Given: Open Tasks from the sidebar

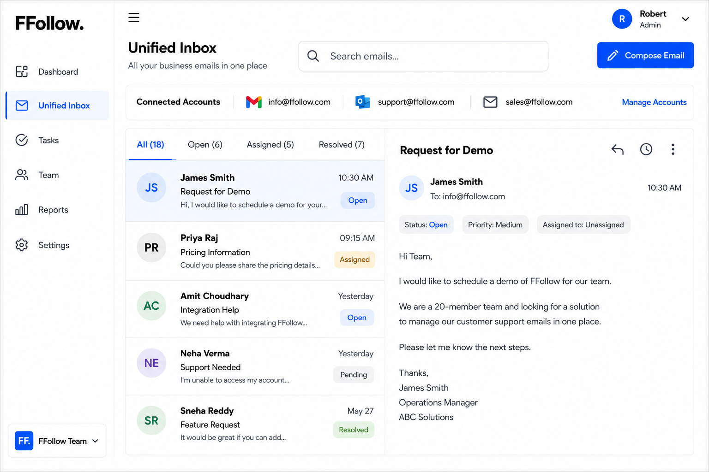Looking at the screenshot, I should click(57, 140).
